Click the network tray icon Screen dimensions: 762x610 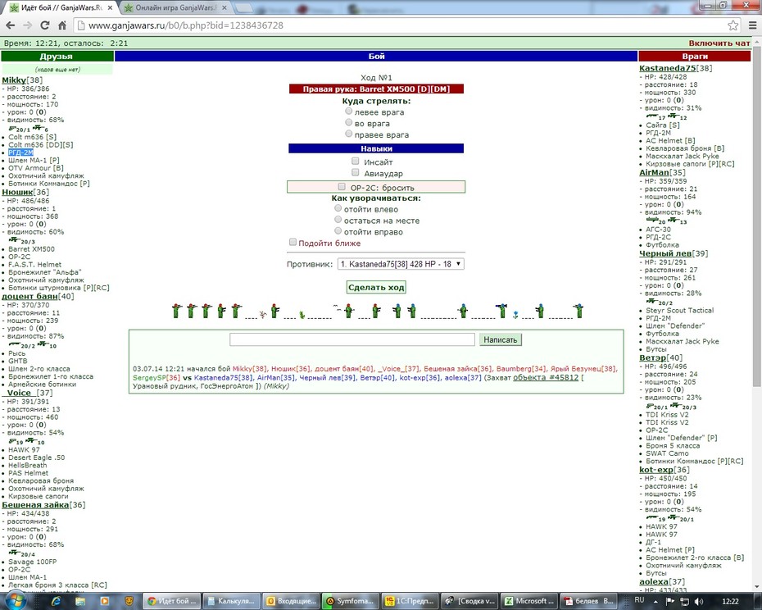point(684,601)
